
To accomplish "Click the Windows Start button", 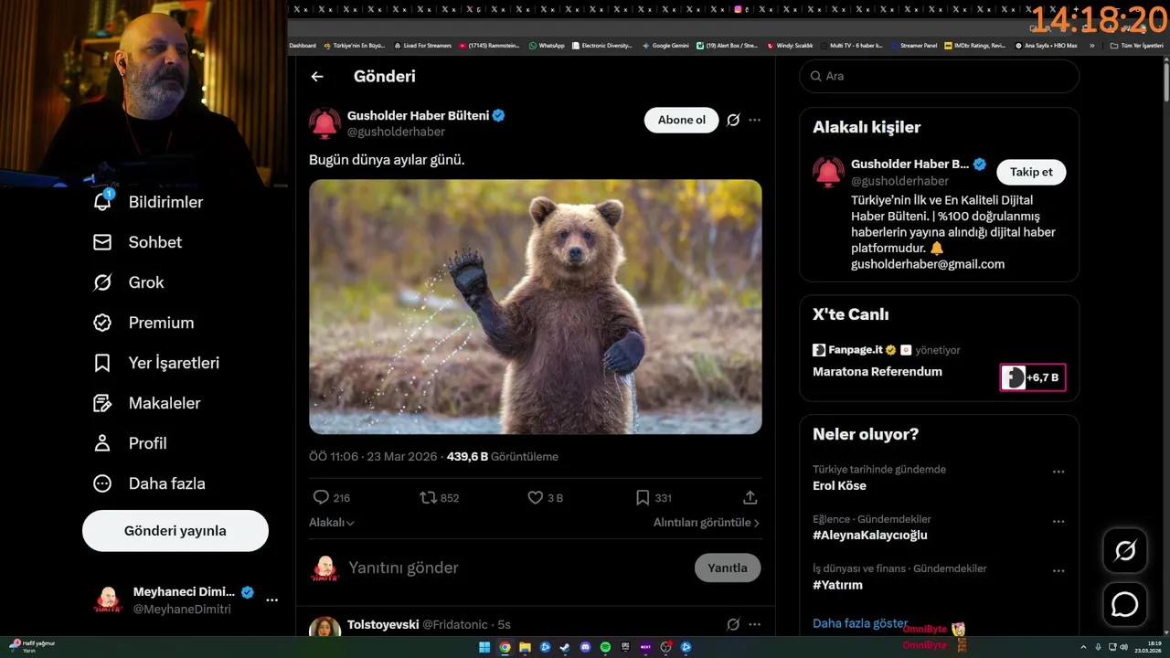I will (484, 647).
